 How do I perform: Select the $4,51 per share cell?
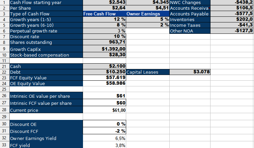click(148, 8)
